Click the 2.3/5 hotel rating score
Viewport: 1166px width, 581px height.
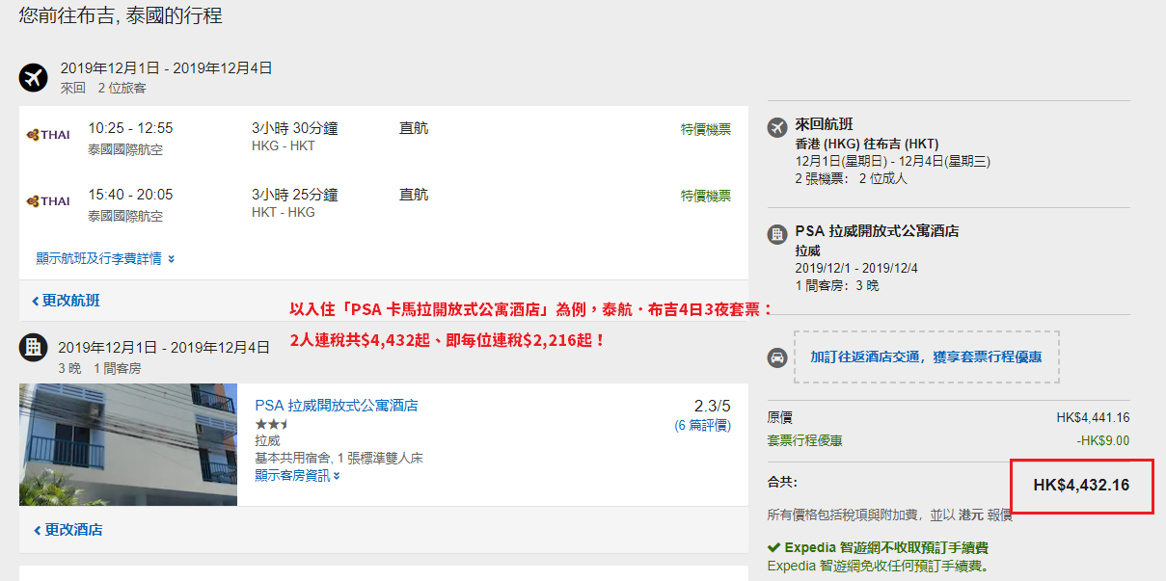pyautogui.click(x=713, y=406)
